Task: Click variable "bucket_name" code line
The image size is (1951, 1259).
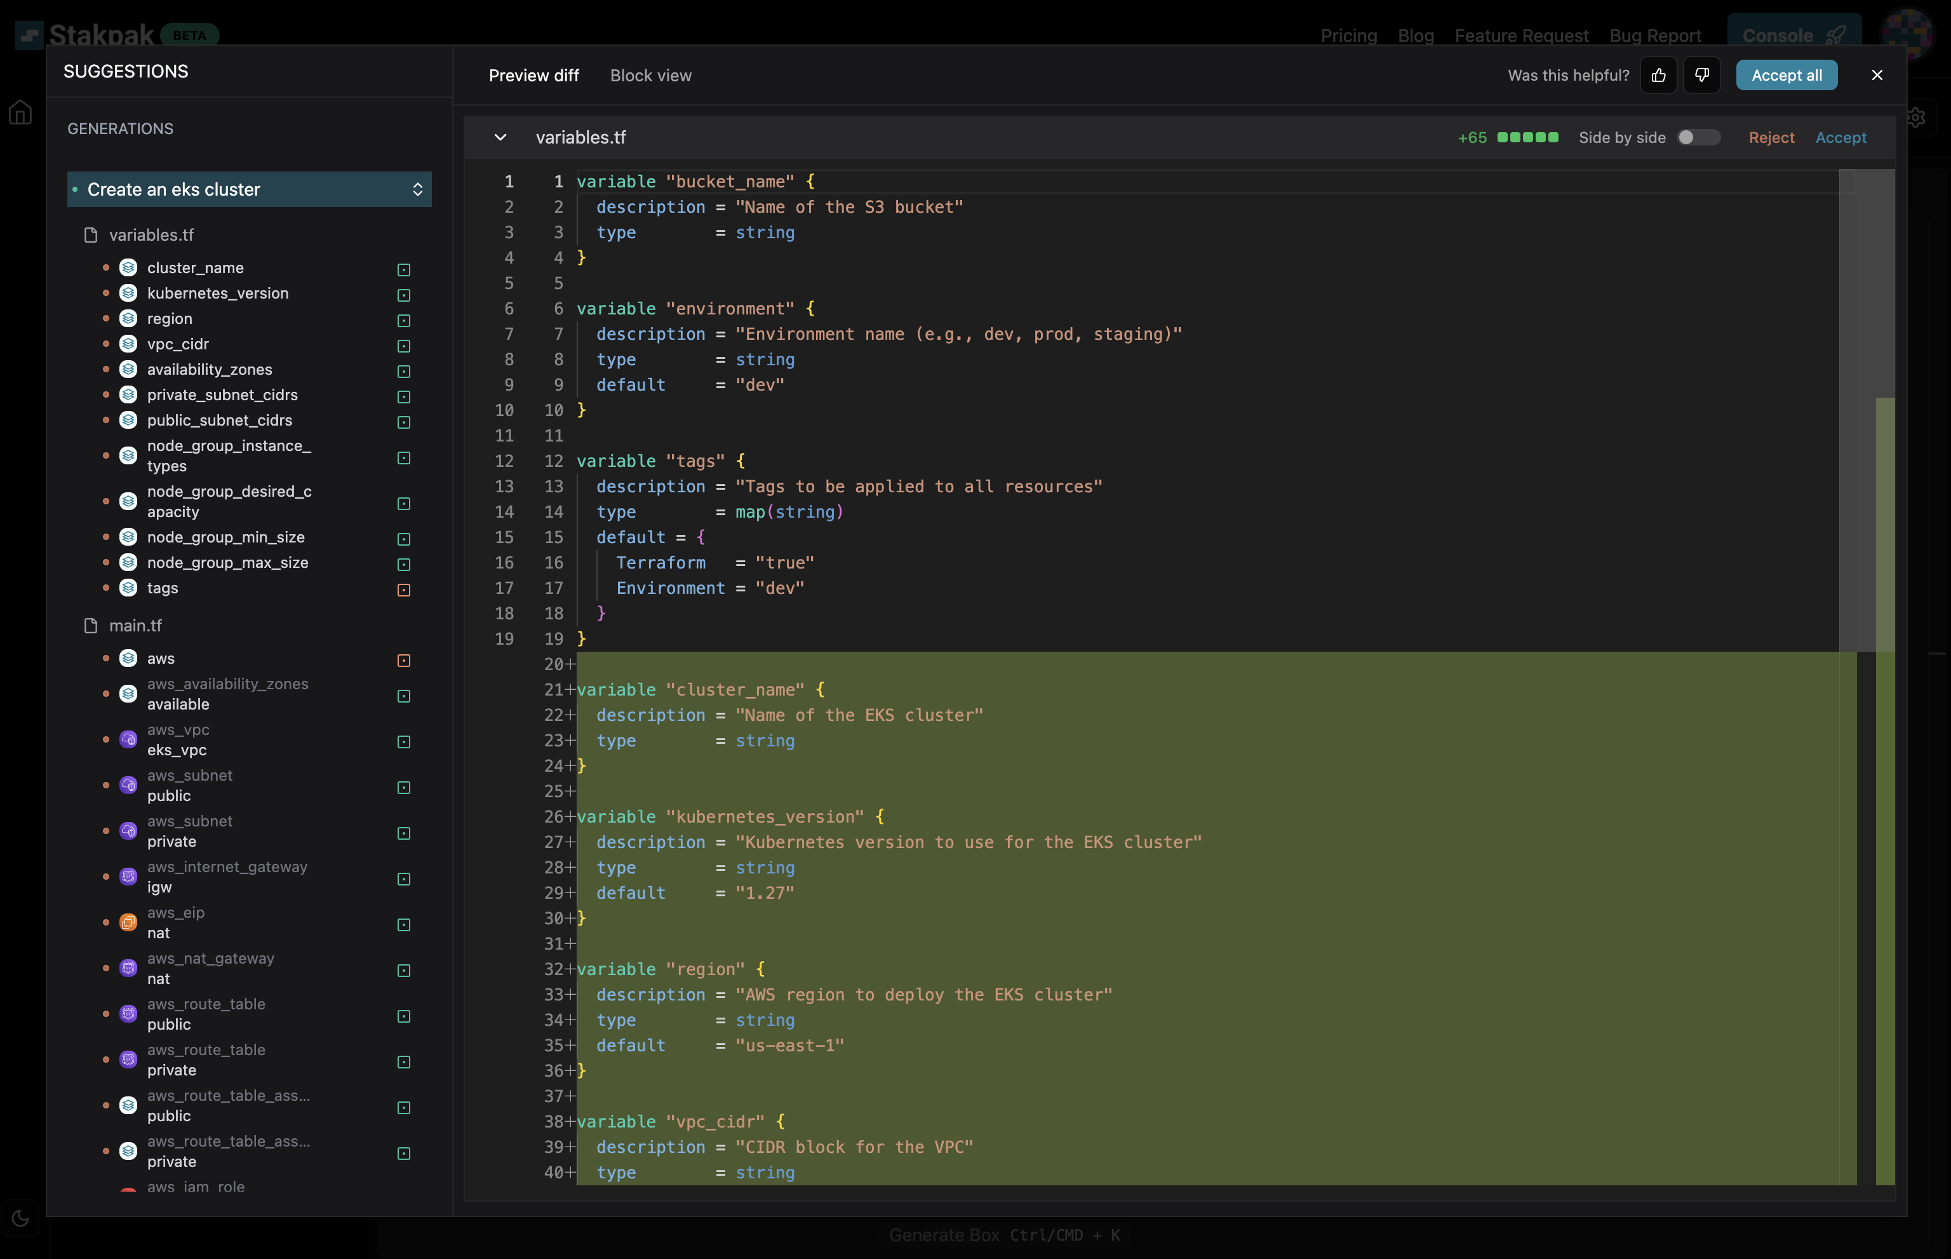Action: 695,182
